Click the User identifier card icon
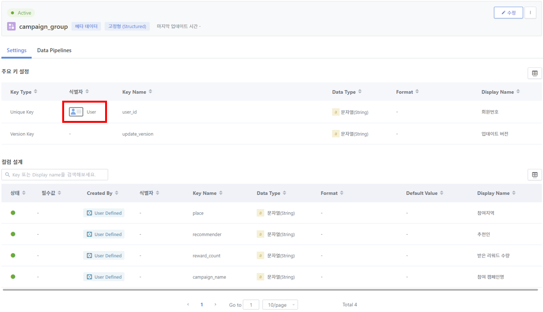The height and width of the screenshot is (312, 543). pyautogui.click(x=76, y=112)
